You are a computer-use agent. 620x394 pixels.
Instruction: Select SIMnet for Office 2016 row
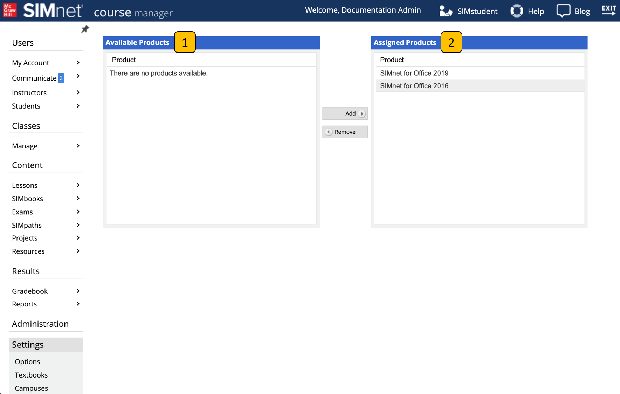480,86
